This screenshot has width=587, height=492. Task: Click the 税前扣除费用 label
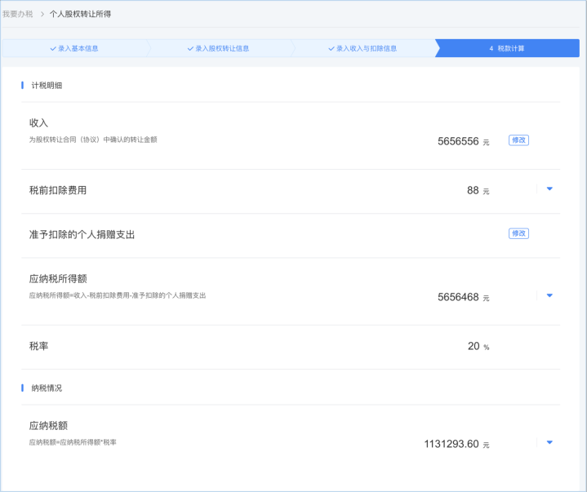coord(58,190)
